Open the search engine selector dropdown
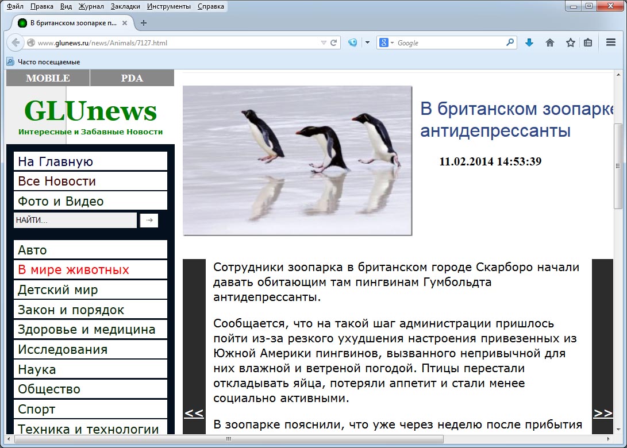 pyautogui.click(x=386, y=43)
